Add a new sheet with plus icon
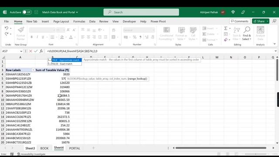This screenshot has height=157, width=279. [93, 148]
